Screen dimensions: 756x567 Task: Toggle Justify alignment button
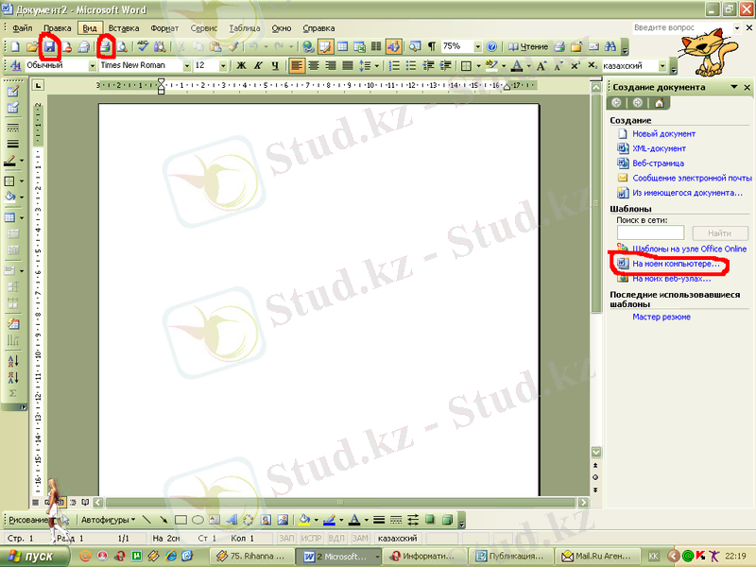[347, 65]
